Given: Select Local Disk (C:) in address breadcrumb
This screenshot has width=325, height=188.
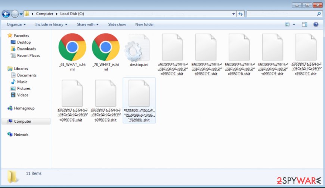Looking at the screenshot, I should pyautogui.click(x=72, y=14).
